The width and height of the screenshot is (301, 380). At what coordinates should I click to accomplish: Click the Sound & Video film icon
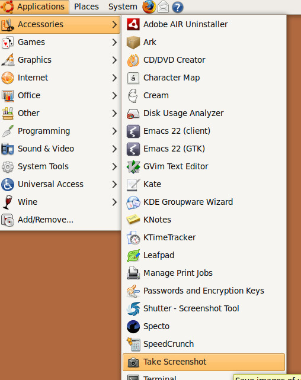[8, 149]
